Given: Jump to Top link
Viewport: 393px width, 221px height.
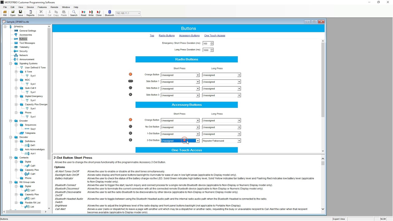Looking at the screenshot, I should [152, 36].
